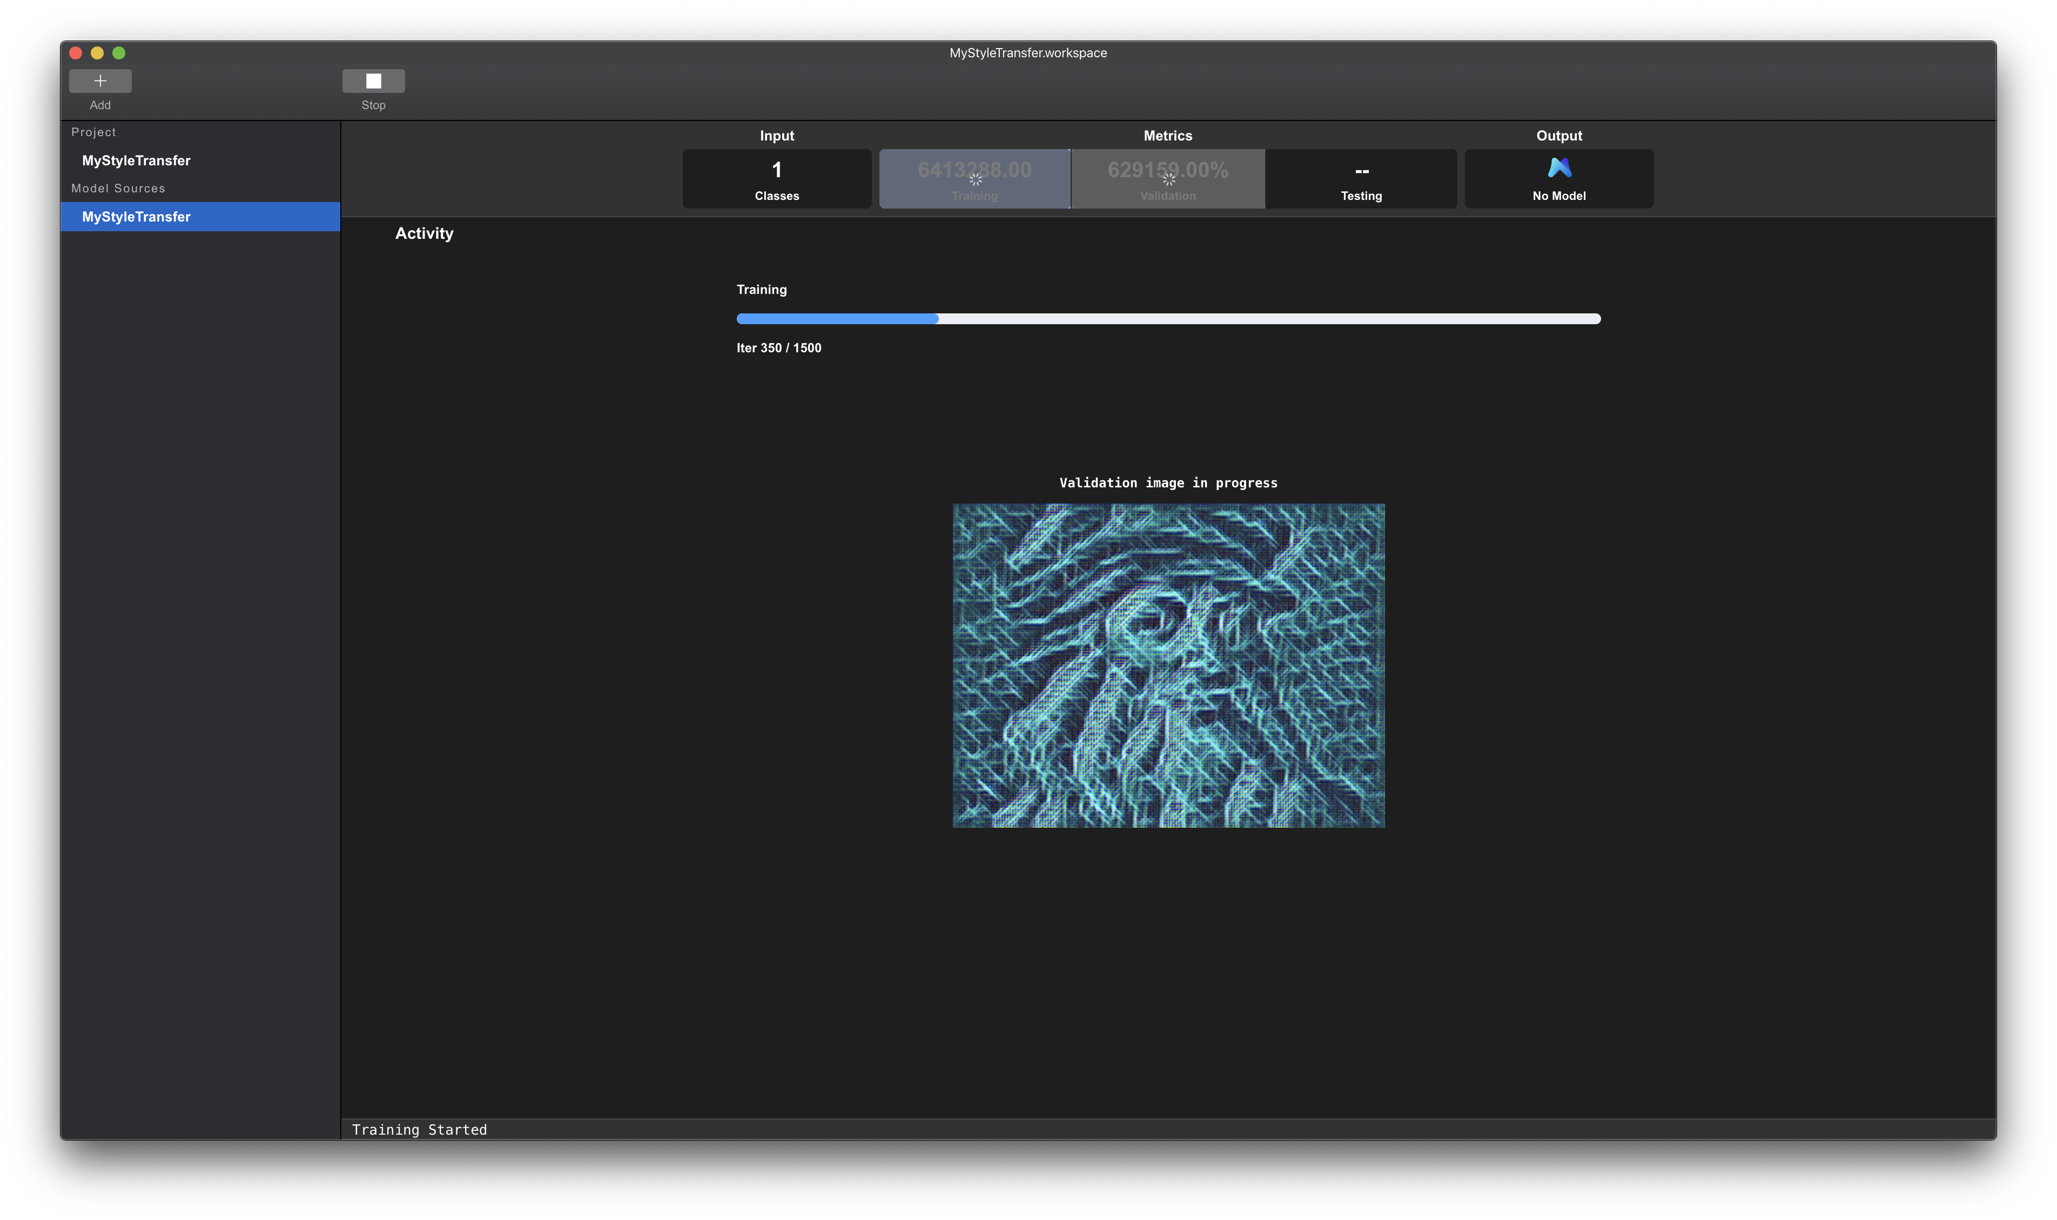The image size is (2057, 1220).
Task: Click the Create ML model icon under Output
Action: click(1559, 167)
